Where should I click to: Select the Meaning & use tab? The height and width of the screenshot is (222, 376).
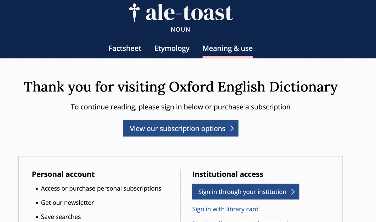click(227, 48)
